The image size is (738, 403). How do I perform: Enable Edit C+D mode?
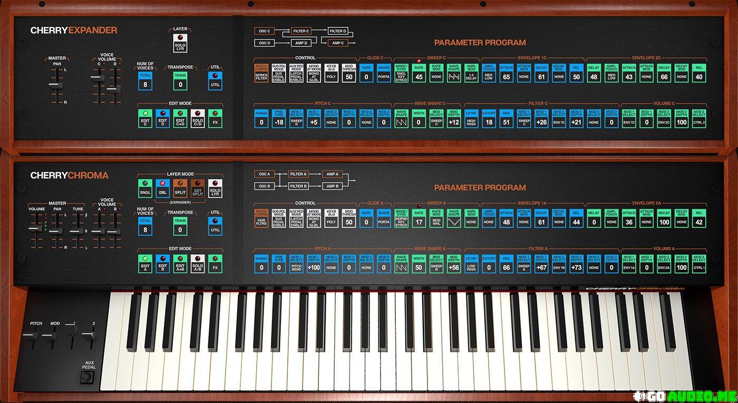180,119
